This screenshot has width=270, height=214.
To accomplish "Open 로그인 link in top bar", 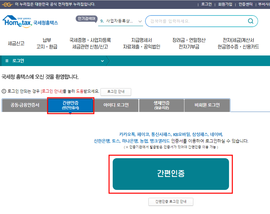I will (206, 4).
